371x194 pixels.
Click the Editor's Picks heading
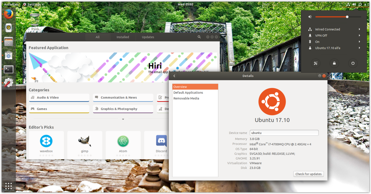tap(41, 127)
